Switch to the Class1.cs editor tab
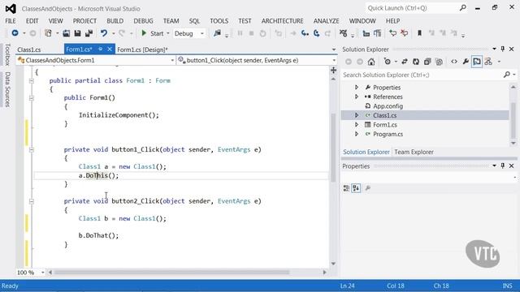 (29, 49)
